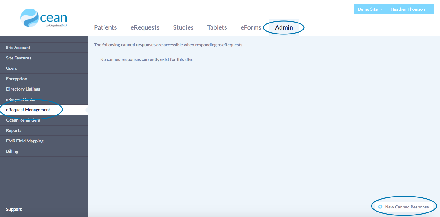
Task: Open the eRequests tab
Action: point(145,27)
